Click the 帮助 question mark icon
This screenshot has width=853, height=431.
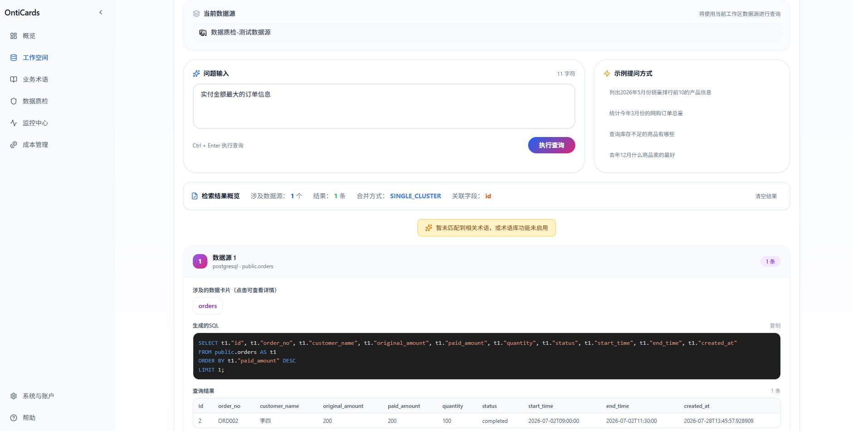(14, 418)
